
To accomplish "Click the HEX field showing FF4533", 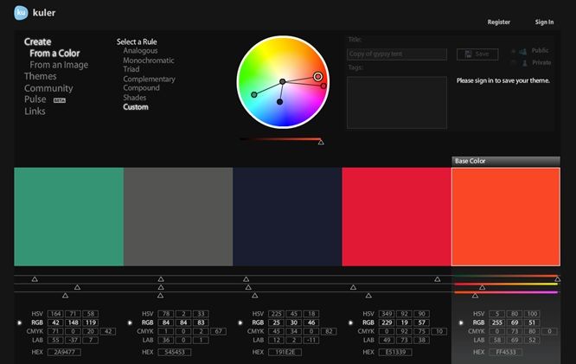I will [x=505, y=353].
